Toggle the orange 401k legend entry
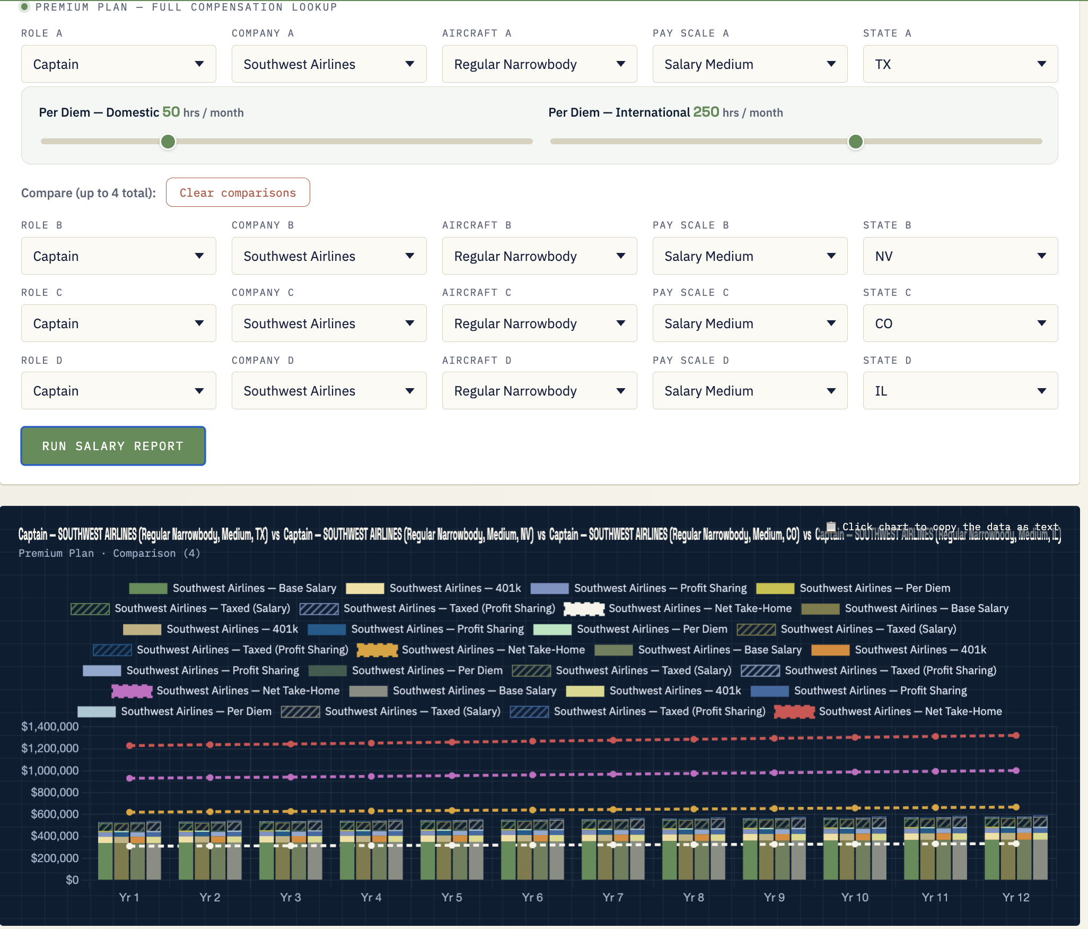 click(x=899, y=650)
